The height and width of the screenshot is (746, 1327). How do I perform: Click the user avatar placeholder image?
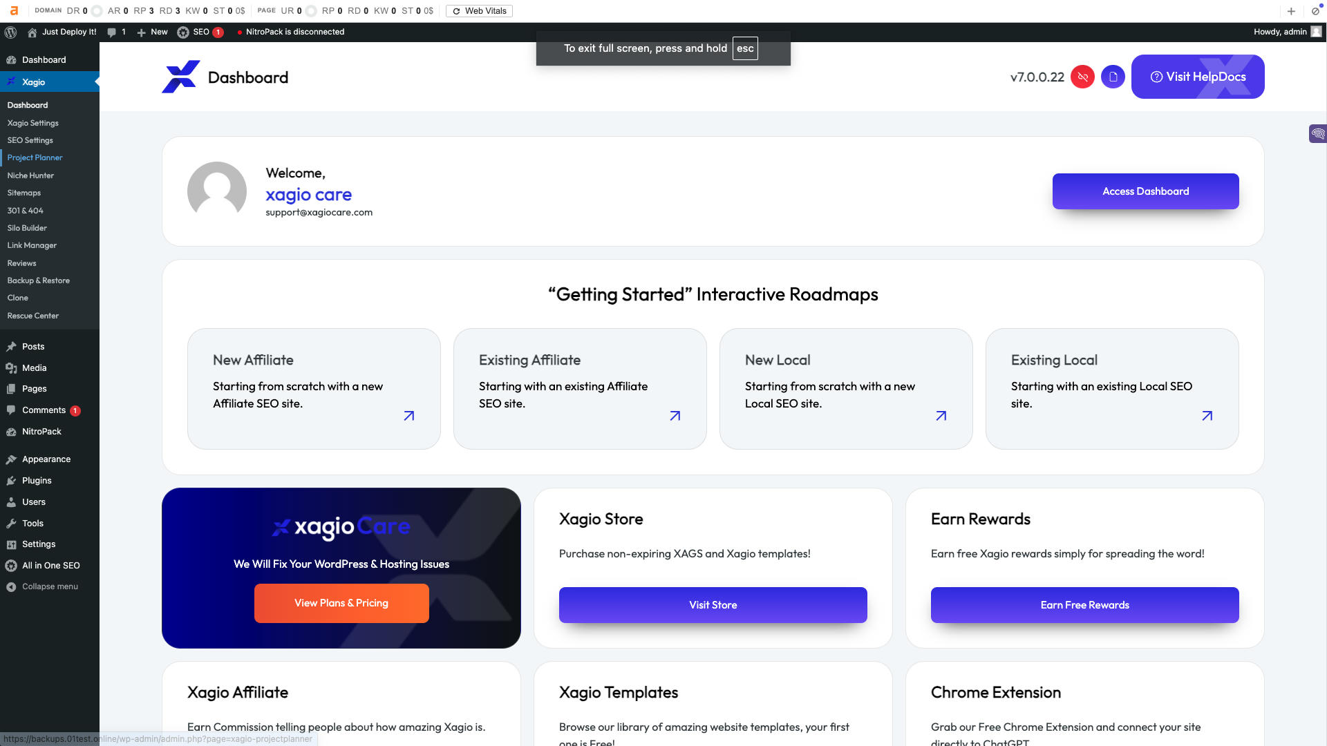click(x=217, y=191)
